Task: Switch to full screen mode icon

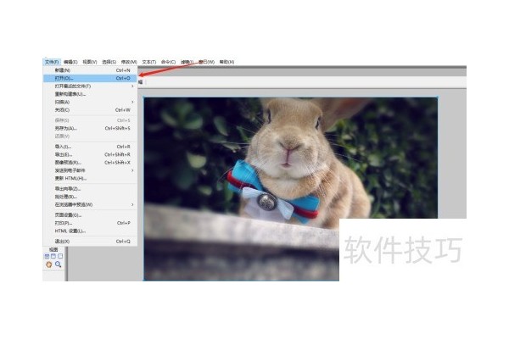Action: click(60, 256)
